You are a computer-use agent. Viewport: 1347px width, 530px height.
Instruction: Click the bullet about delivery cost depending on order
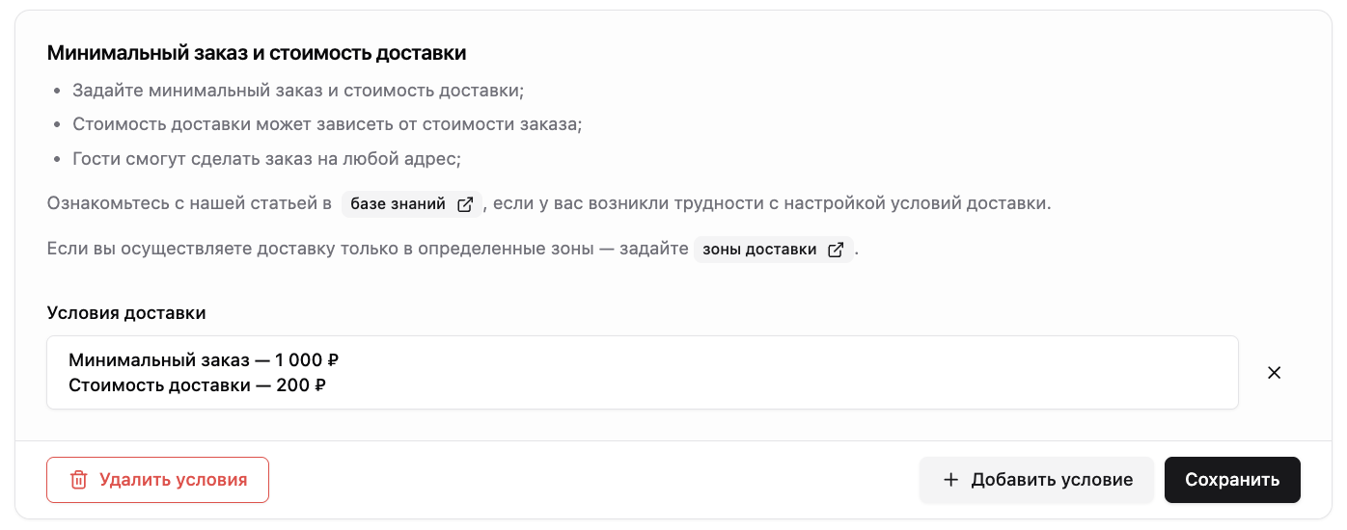(x=327, y=124)
